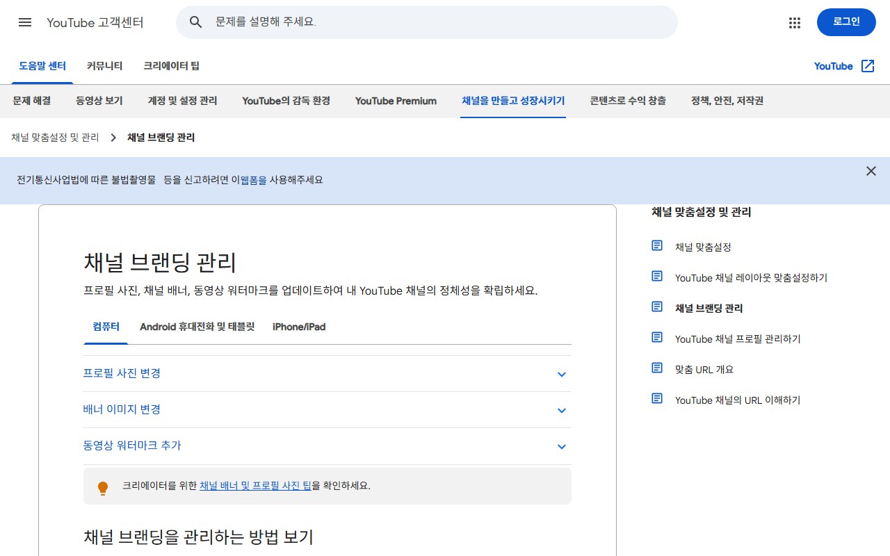Click the document icon beside 채널 맞춤설정
The width and height of the screenshot is (890, 556).
tap(657, 246)
